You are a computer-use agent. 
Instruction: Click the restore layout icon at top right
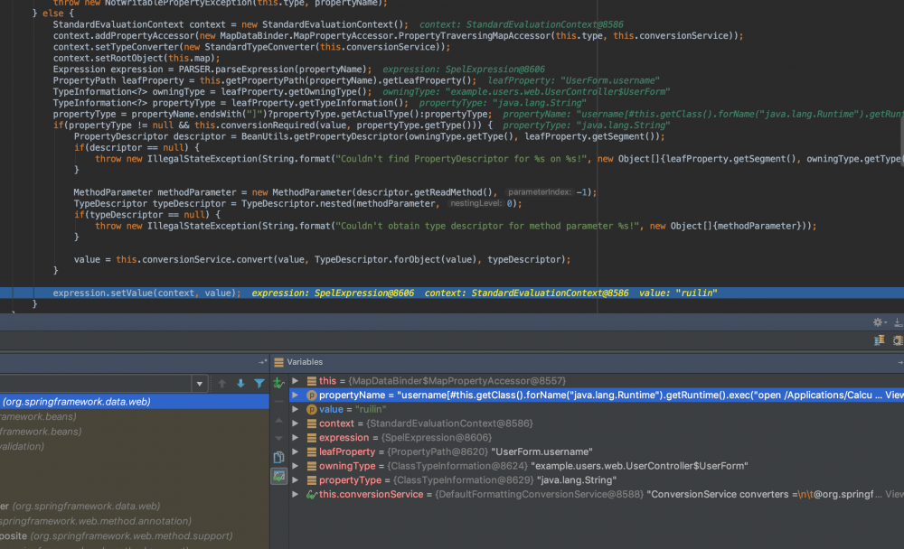[879, 340]
